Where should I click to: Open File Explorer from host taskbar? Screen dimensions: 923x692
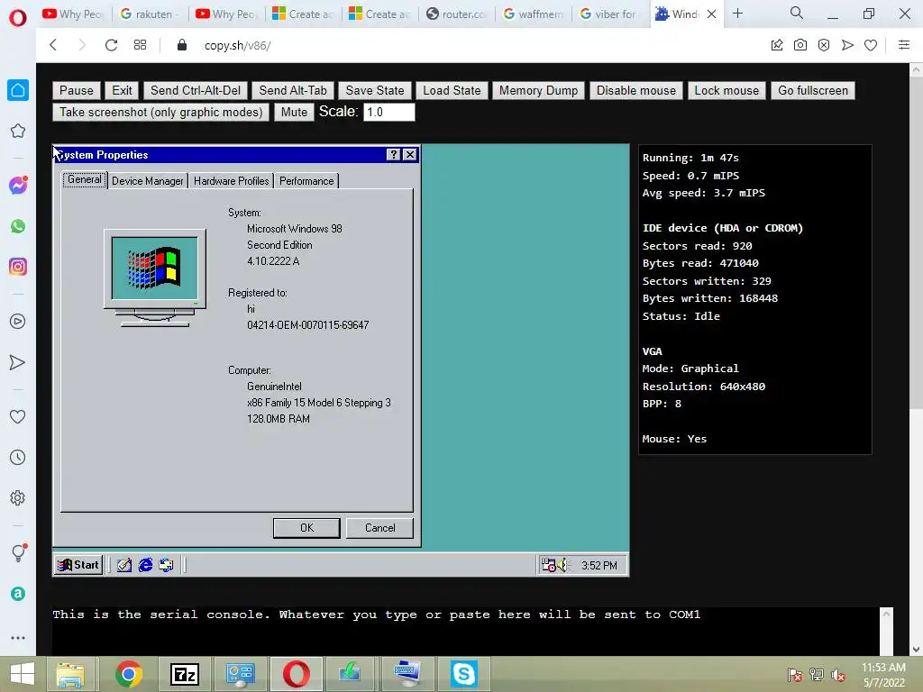pos(70,674)
